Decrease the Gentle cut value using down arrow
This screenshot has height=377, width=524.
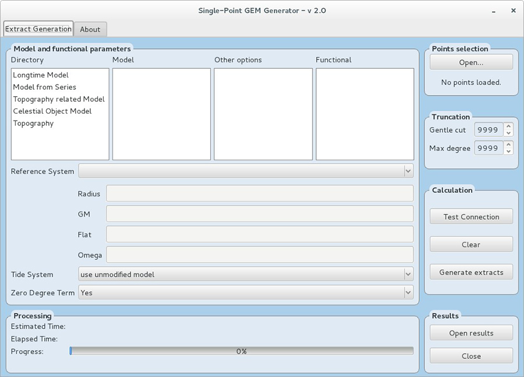508,133
